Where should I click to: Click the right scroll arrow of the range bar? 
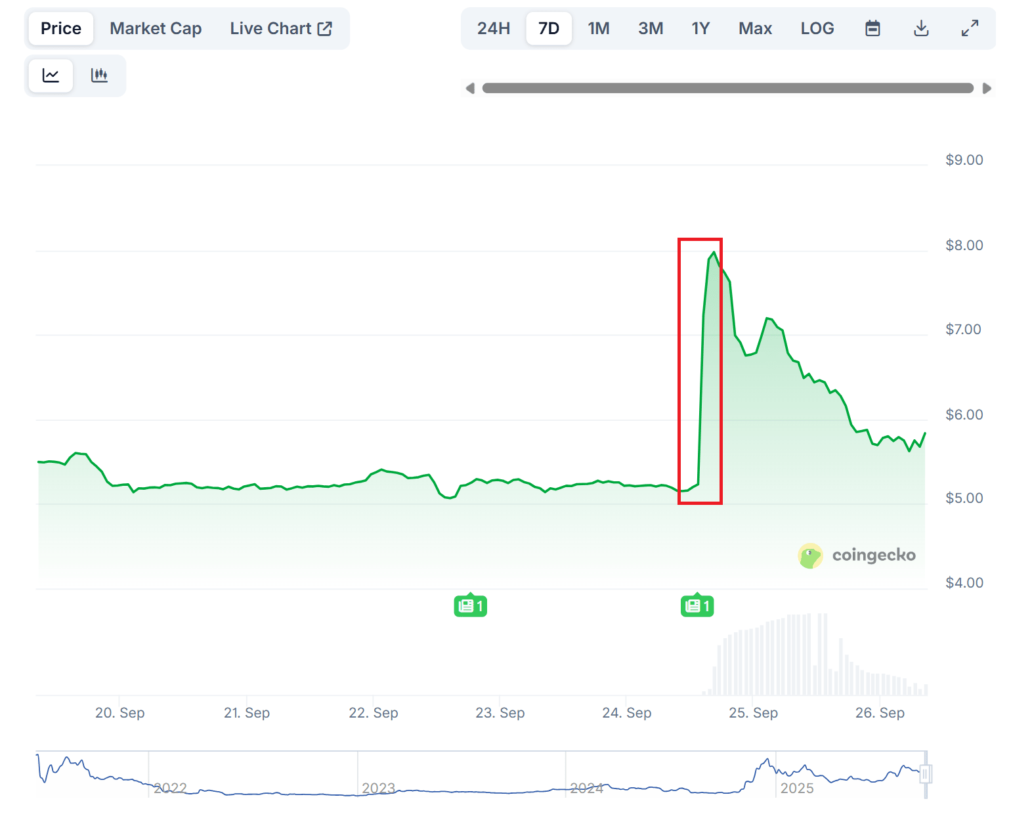pos(987,88)
